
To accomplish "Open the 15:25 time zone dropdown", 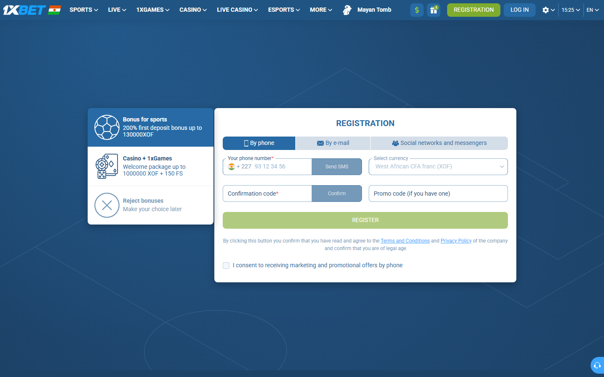I will [x=571, y=10].
